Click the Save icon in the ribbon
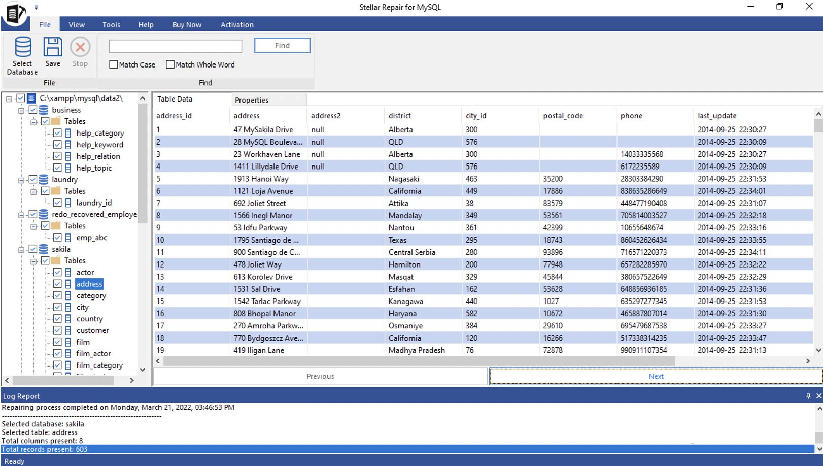The width and height of the screenshot is (823, 466). click(x=52, y=47)
